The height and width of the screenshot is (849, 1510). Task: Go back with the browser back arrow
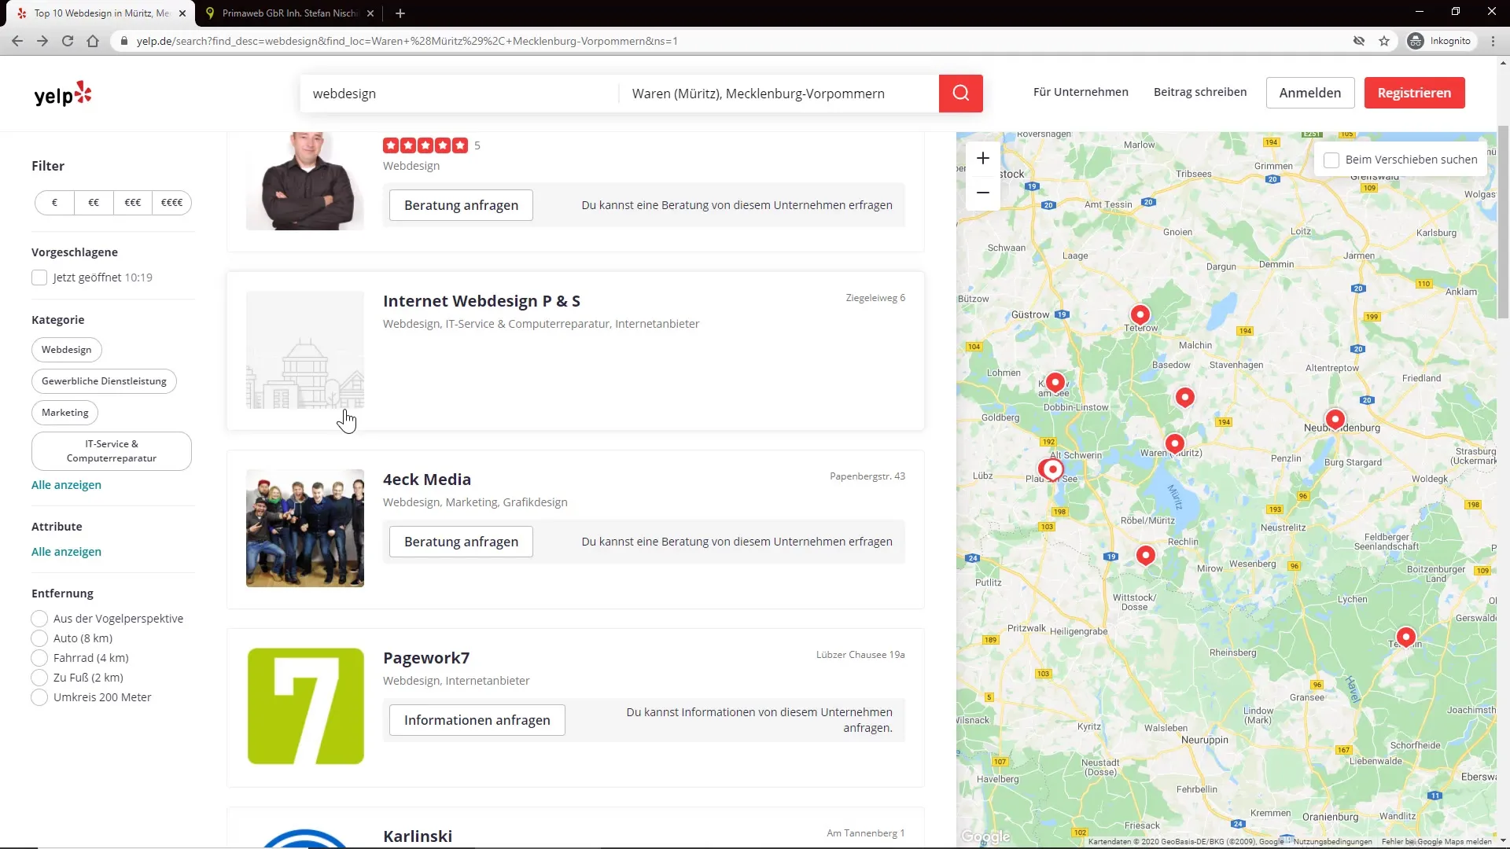17,41
